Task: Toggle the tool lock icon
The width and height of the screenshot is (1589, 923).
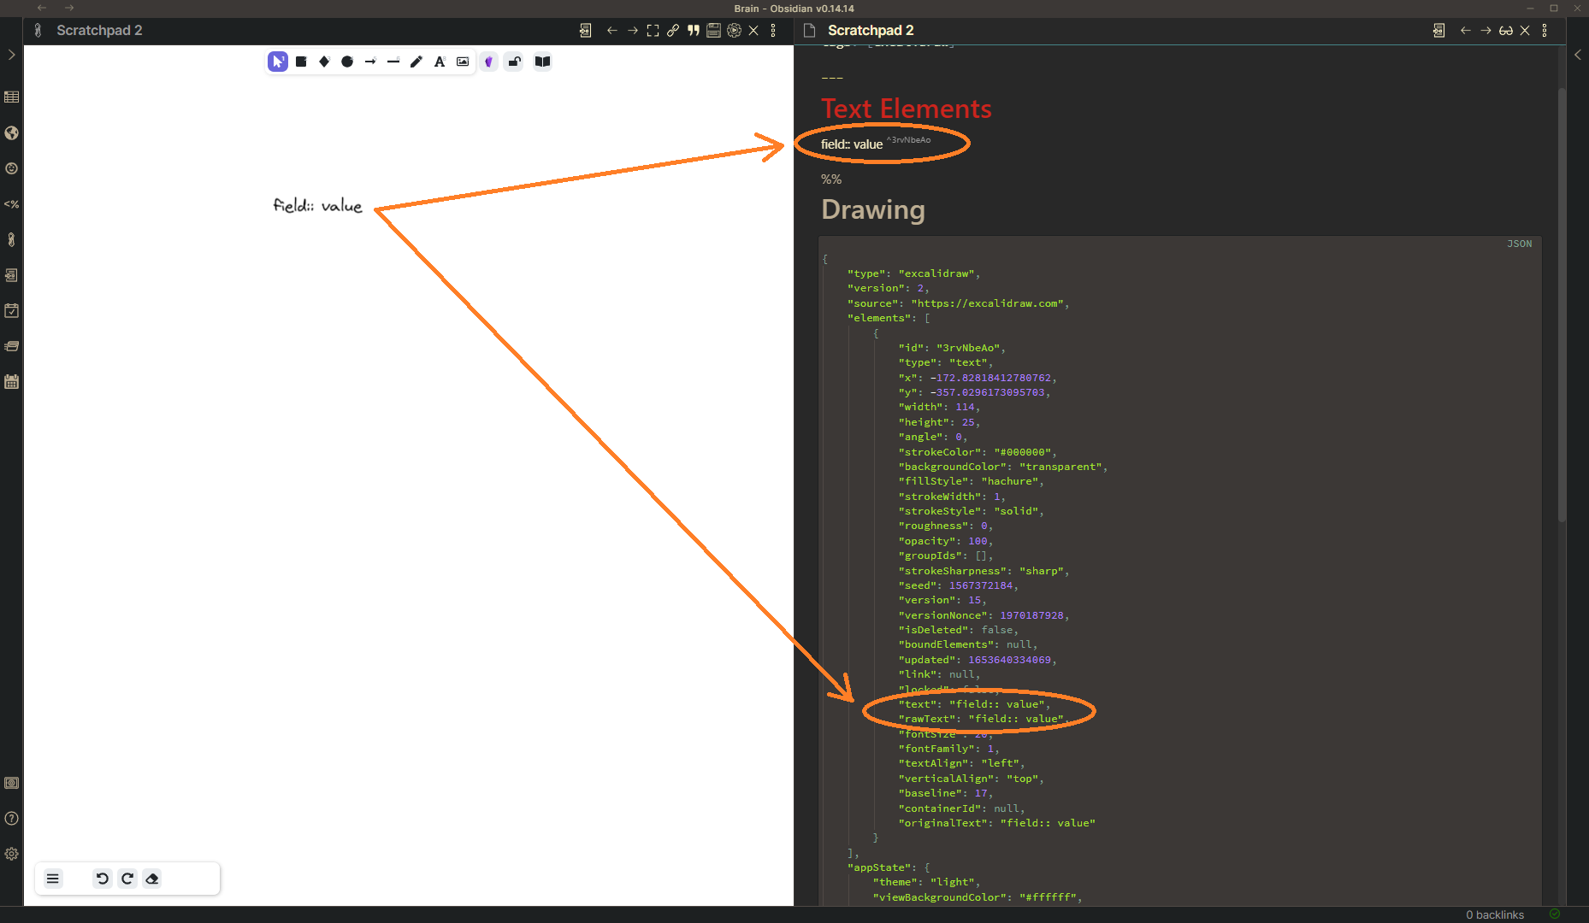Action: pos(514,62)
